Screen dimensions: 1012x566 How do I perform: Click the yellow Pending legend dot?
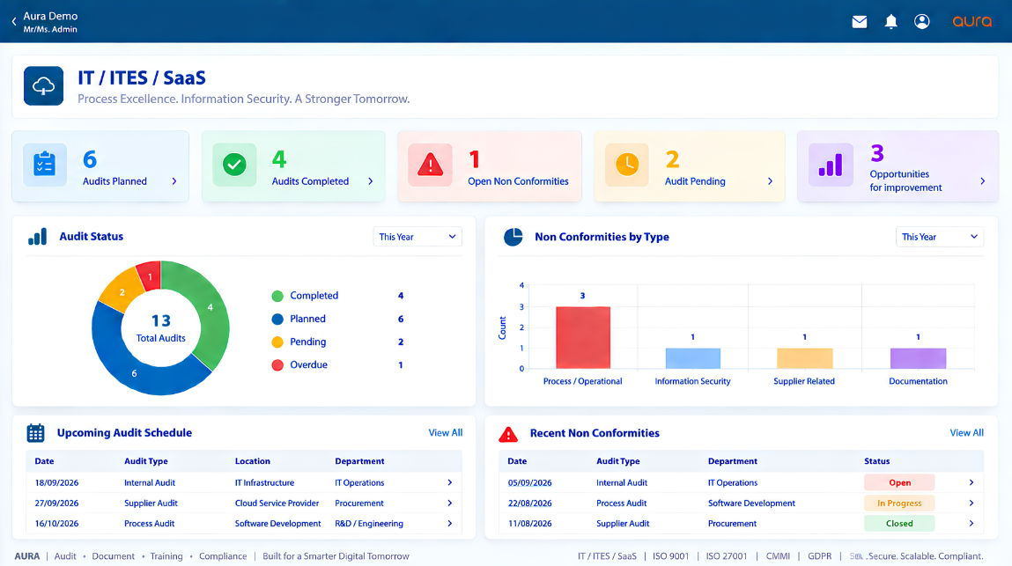click(x=277, y=342)
